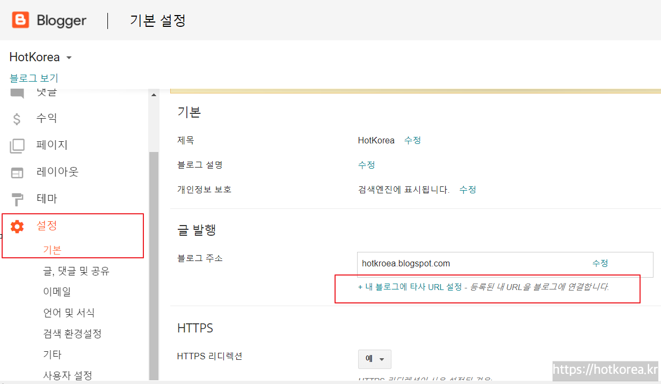The height and width of the screenshot is (384, 661).
Task: Open the HotKorea blog selector dropdown
Action: [x=41, y=57]
